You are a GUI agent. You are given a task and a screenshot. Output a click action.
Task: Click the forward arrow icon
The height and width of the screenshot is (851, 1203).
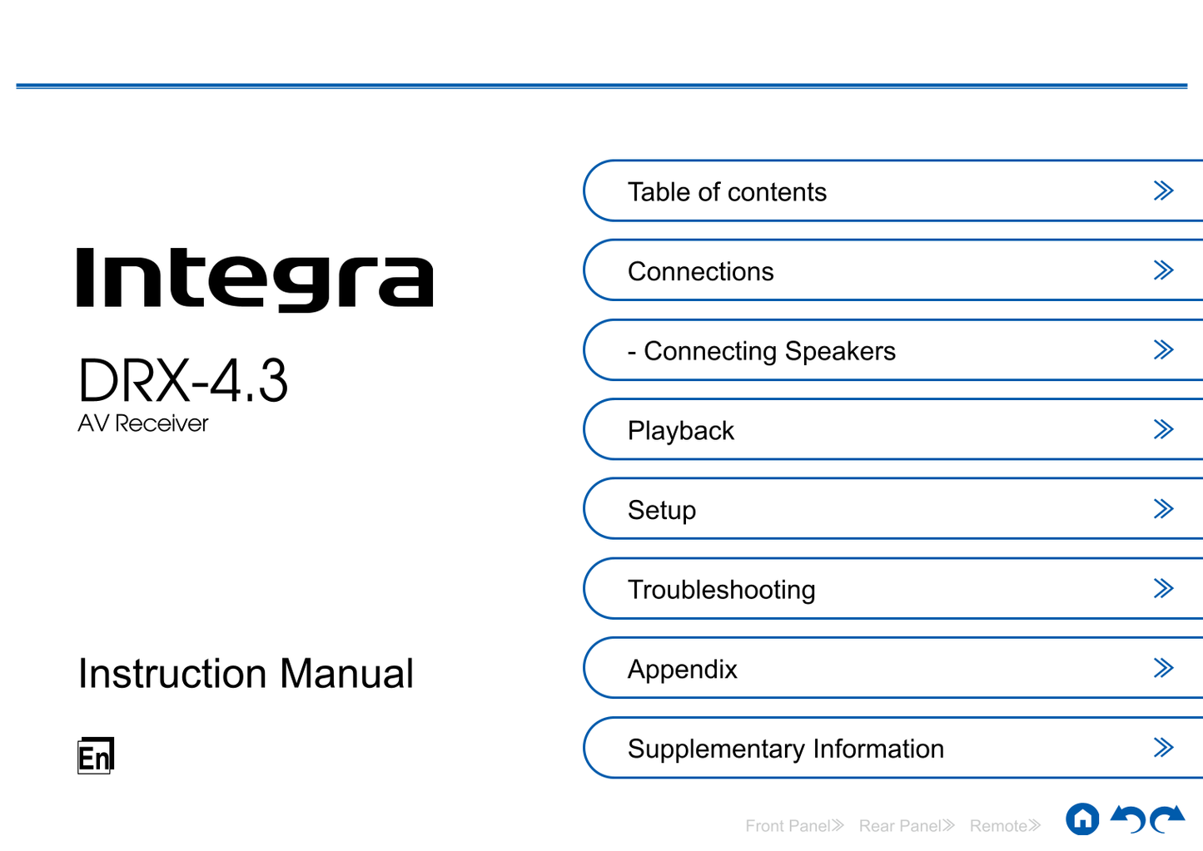(1168, 819)
